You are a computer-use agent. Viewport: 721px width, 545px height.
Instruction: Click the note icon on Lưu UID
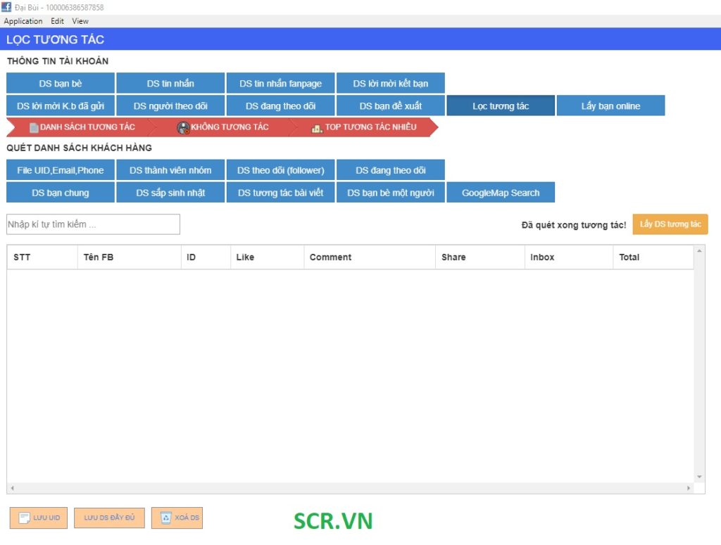click(24, 518)
